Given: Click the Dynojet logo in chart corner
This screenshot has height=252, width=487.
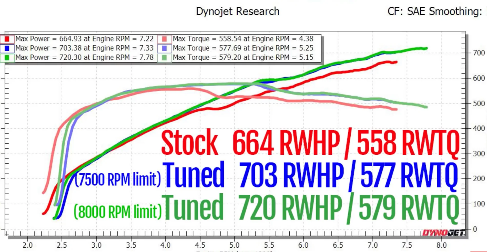Looking at the screenshot, I should 443,233.
